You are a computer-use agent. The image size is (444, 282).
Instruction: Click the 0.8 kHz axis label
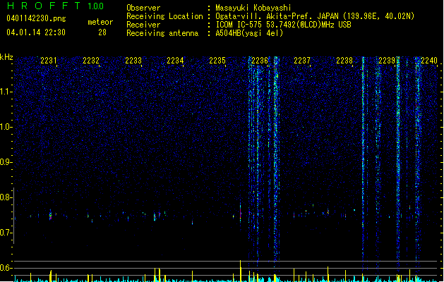point(6,197)
